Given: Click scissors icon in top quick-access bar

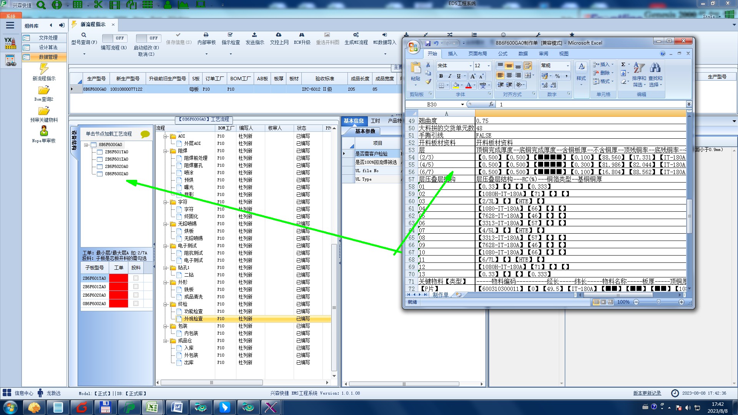Looking at the screenshot, I should 98,5.
